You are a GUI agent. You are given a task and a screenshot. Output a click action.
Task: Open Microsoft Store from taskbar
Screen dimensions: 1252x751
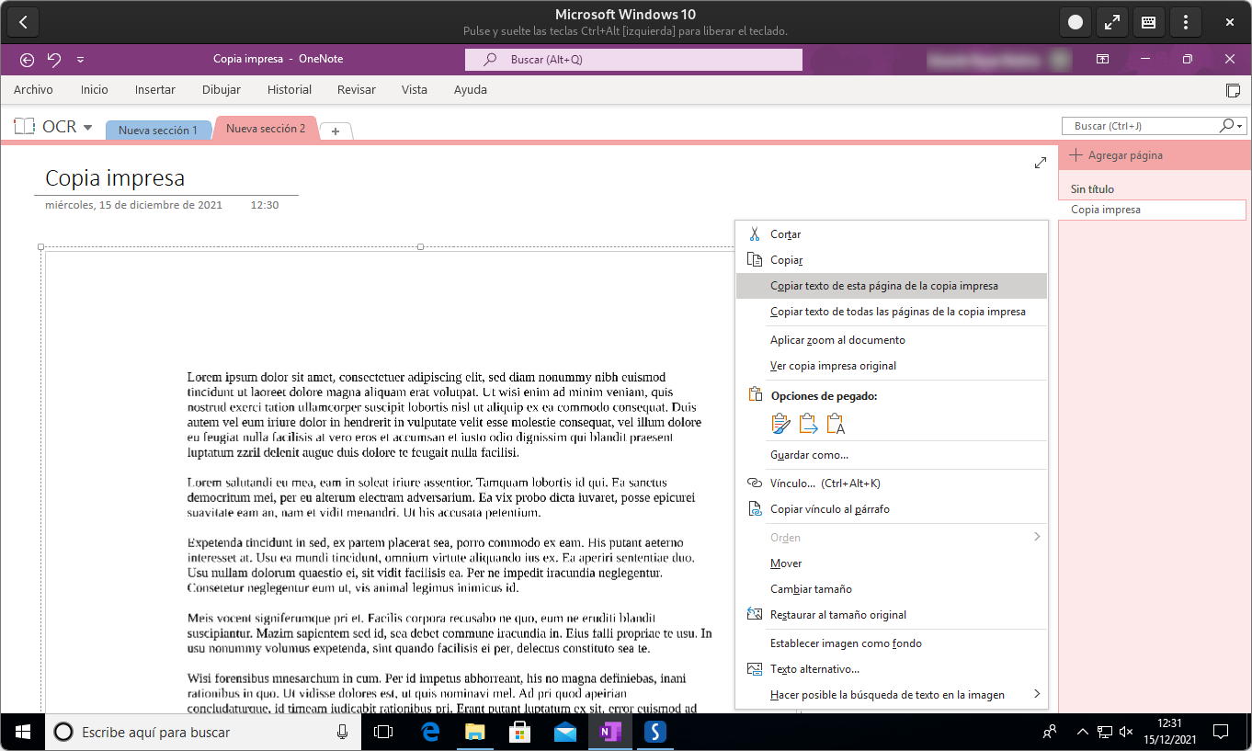519,733
